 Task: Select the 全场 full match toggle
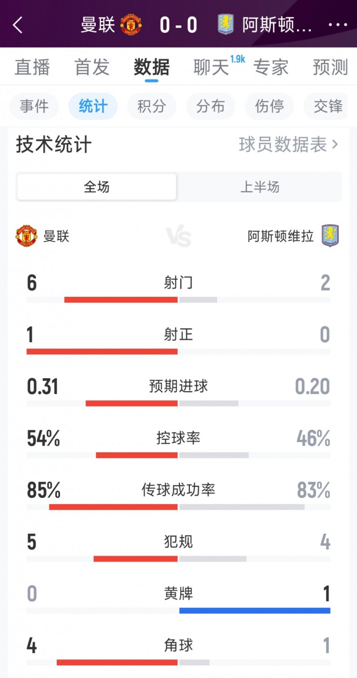pyautogui.click(x=97, y=187)
